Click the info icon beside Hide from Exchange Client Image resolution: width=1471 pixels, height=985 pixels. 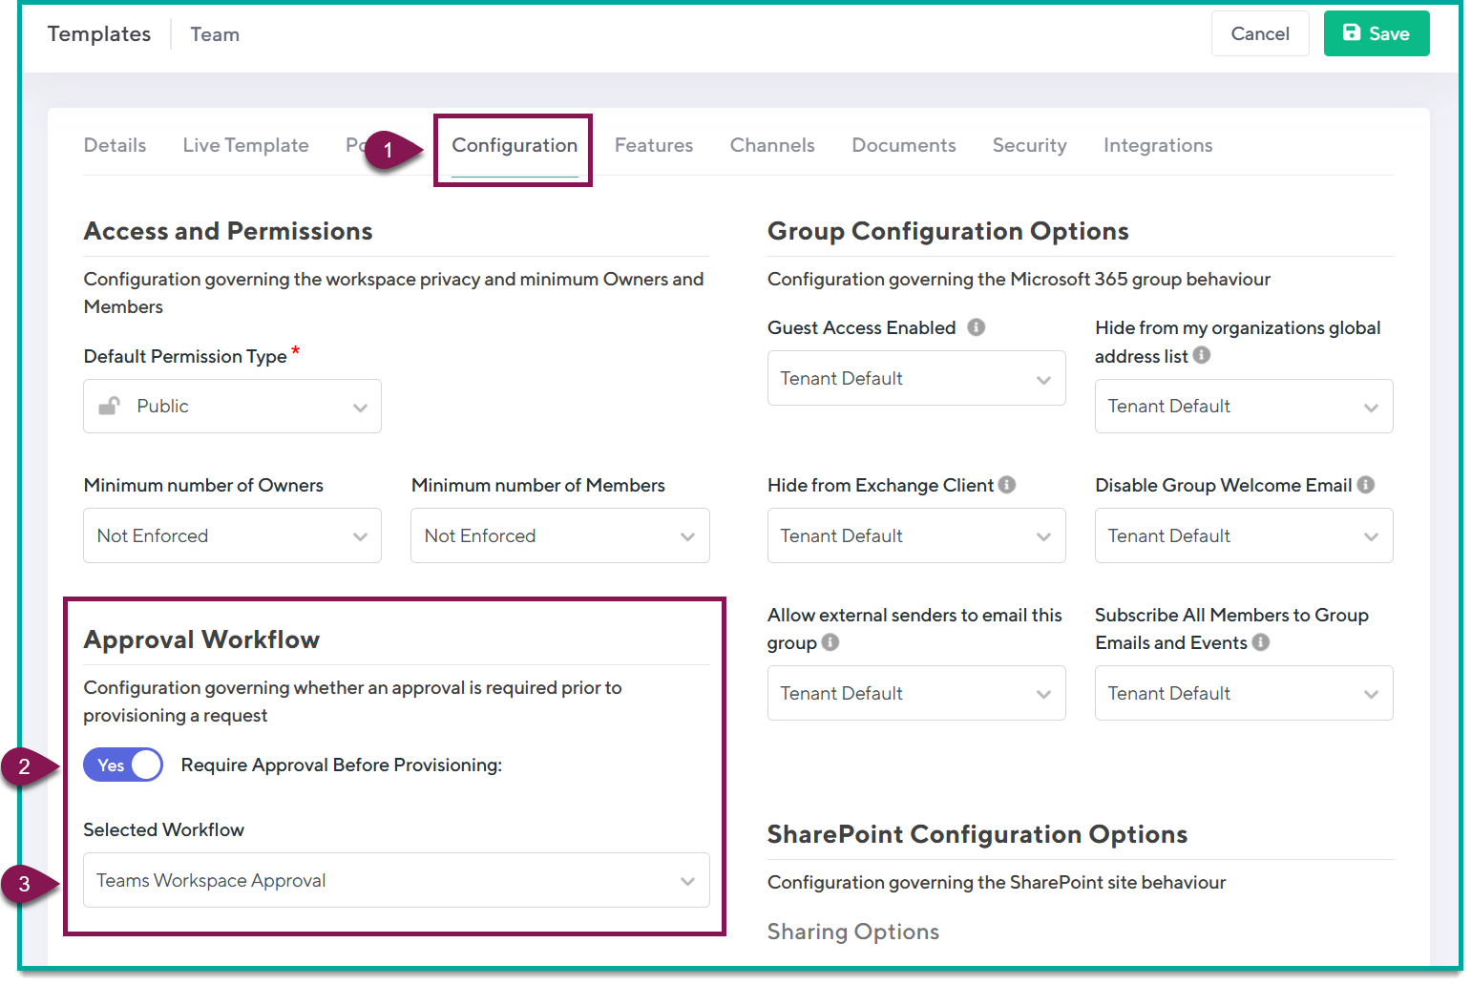(1007, 485)
